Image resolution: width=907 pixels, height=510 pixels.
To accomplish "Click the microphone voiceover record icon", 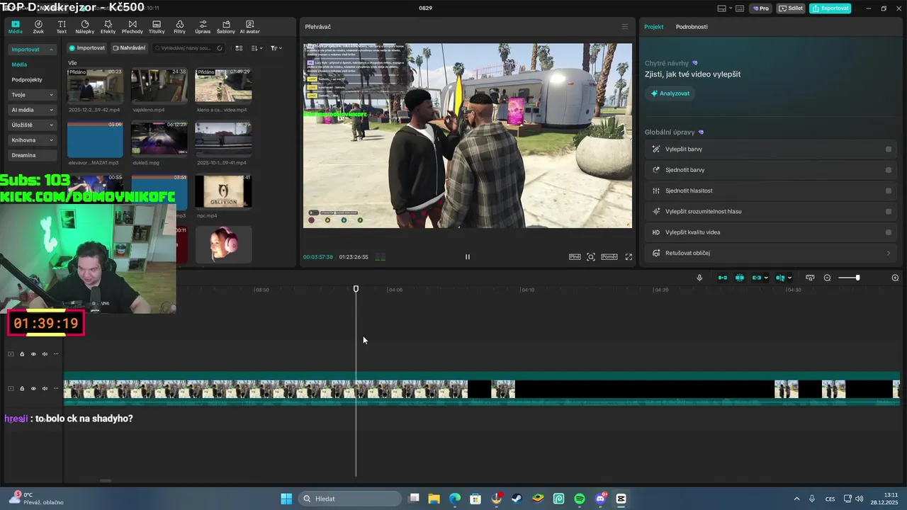I will [699, 278].
